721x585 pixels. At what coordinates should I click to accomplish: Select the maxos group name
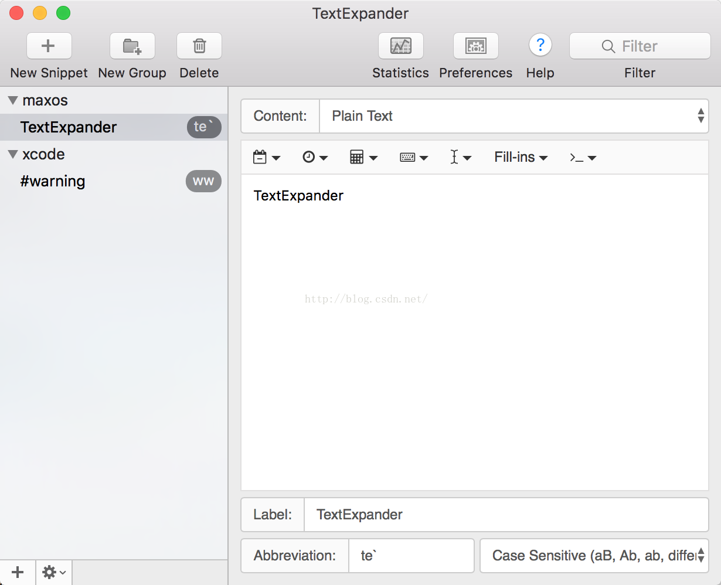(x=45, y=100)
